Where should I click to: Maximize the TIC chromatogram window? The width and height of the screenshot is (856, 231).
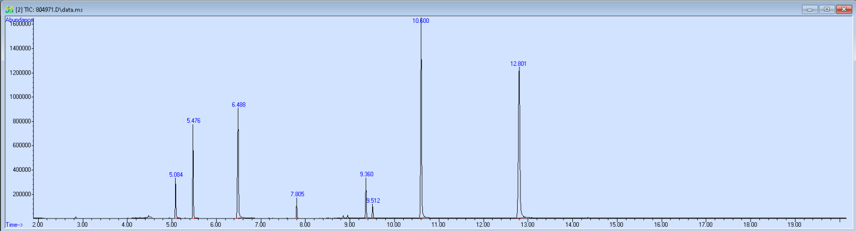[827, 9]
